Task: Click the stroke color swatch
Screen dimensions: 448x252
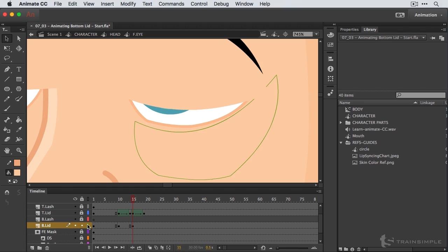Action: (x=17, y=163)
